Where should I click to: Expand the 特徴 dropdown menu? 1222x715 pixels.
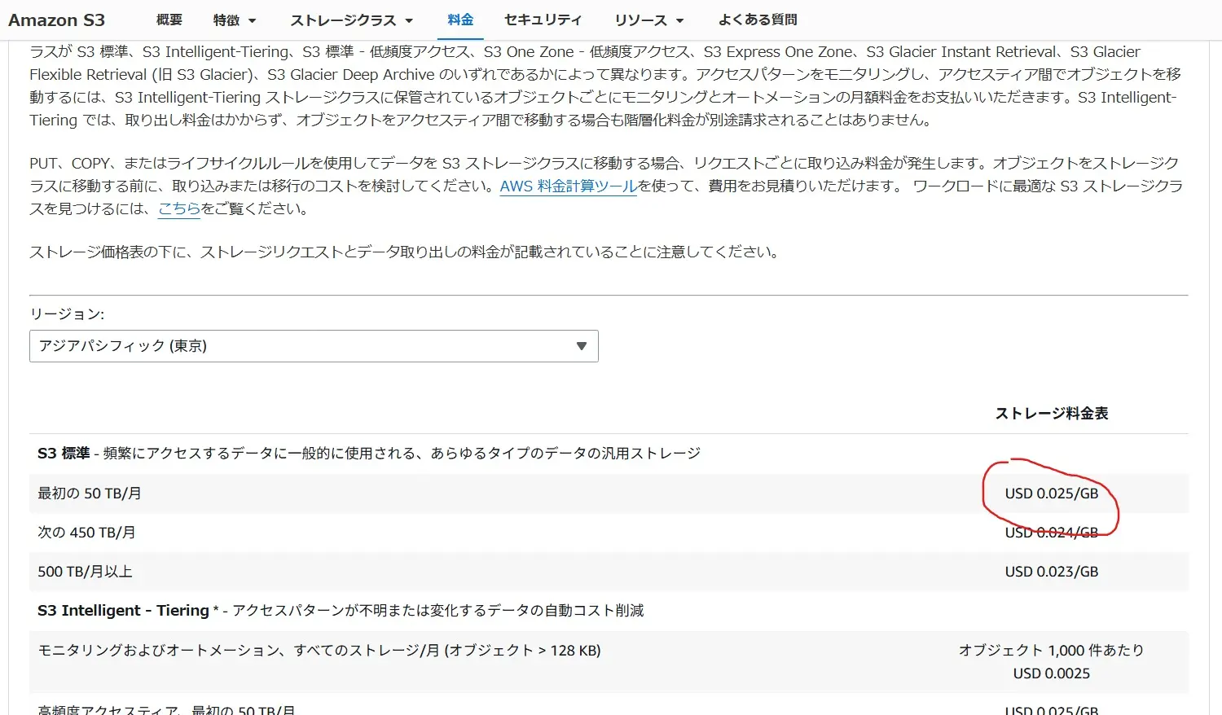point(235,20)
